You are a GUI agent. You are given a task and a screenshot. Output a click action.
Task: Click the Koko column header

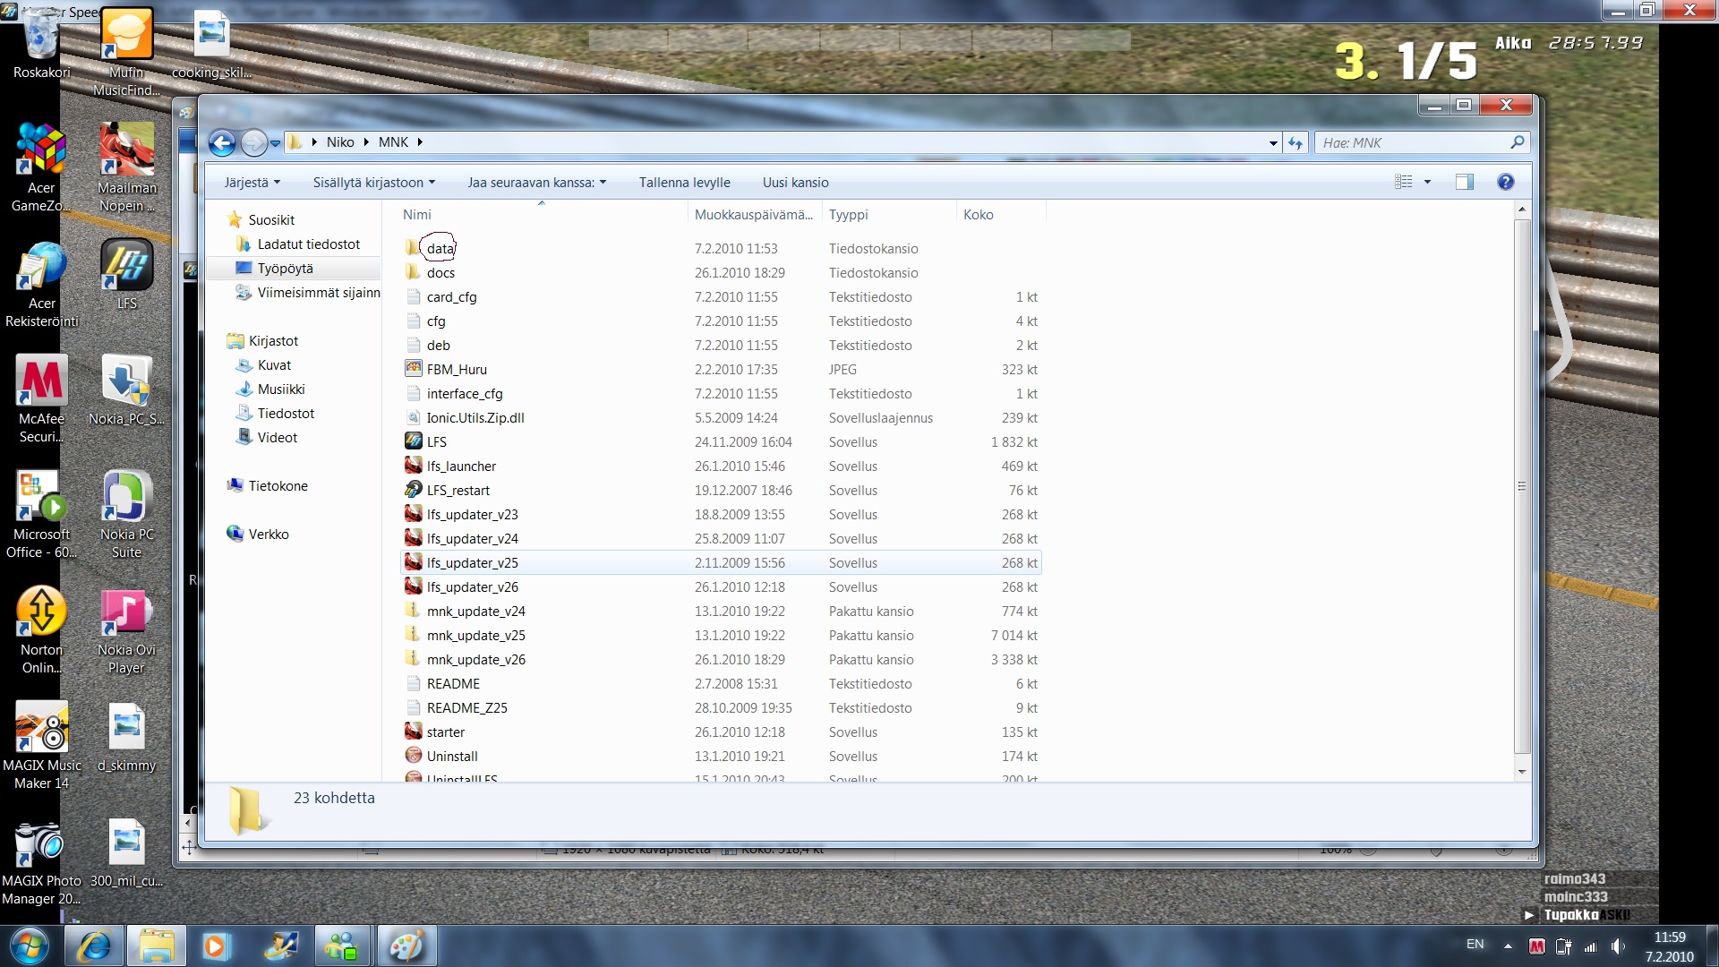979,214
